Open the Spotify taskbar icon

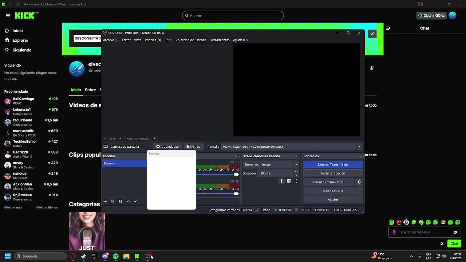116,256
